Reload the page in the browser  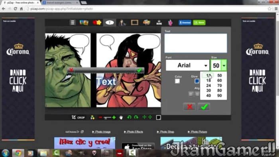16,9
